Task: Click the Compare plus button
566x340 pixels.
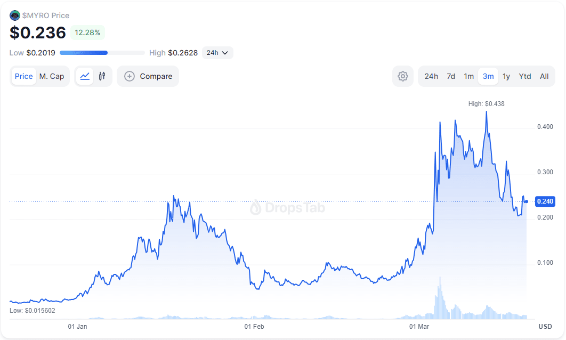Action: [x=148, y=76]
